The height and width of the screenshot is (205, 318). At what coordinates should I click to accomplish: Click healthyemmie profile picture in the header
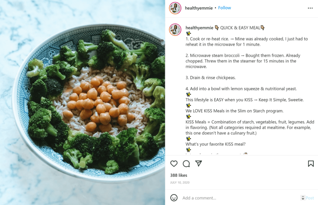click(x=175, y=8)
